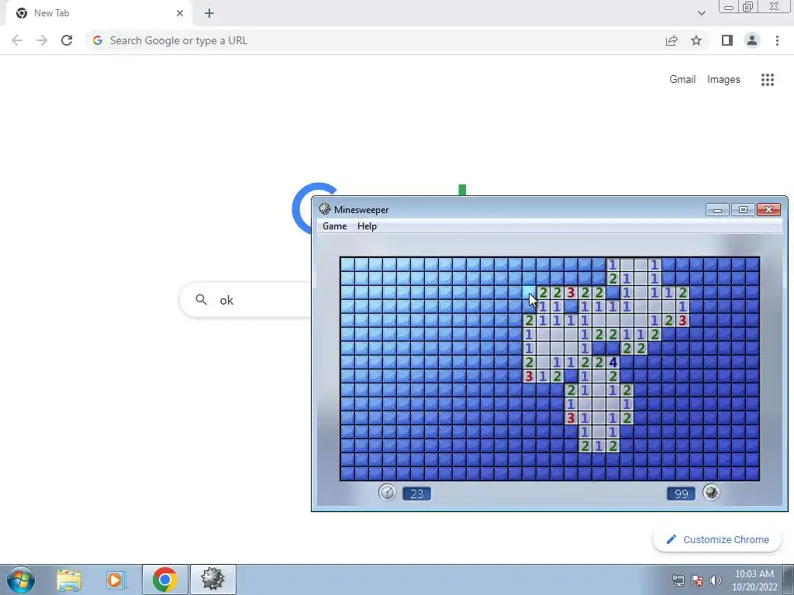Share this page from the address bar
Viewport: 794px width, 595px height.
pos(671,40)
